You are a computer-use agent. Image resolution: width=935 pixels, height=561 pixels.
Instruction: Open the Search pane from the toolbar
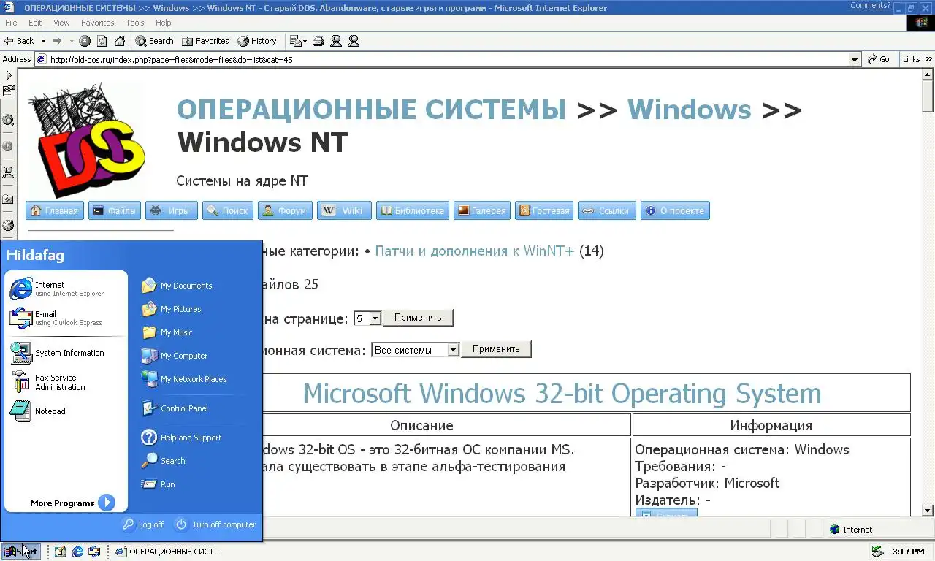pyautogui.click(x=155, y=41)
